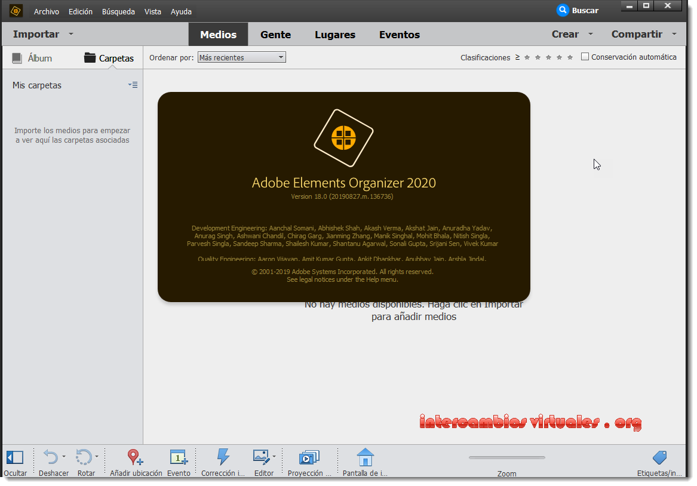This screenshot has width=697, height=486.
Task: Close the Organizer window
Action: point(668,6)
